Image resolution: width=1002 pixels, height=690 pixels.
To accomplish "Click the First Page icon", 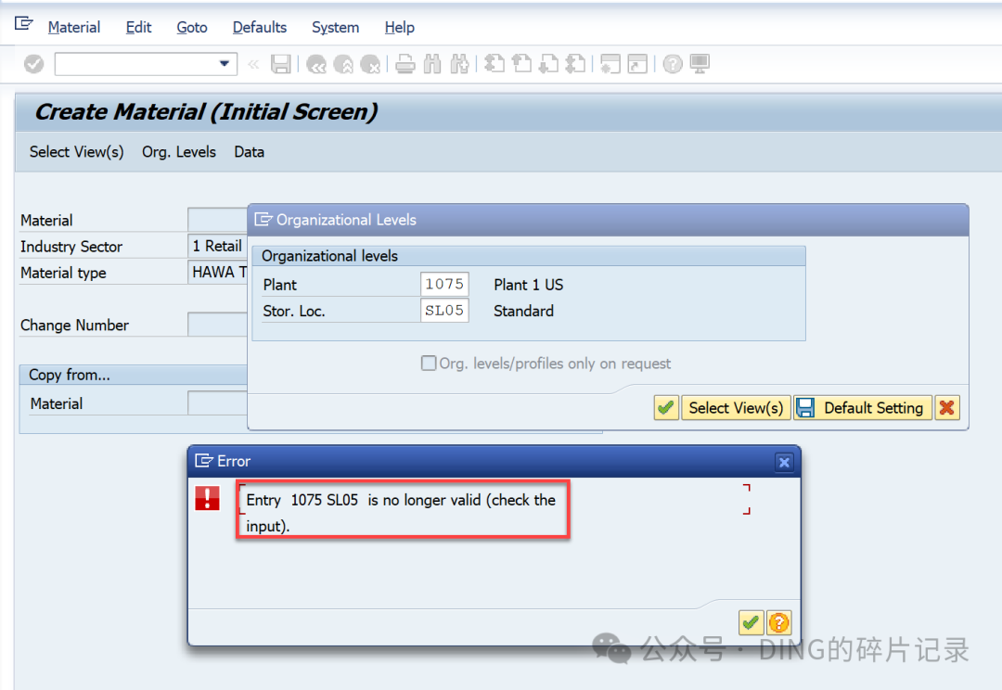I will 495,64.
